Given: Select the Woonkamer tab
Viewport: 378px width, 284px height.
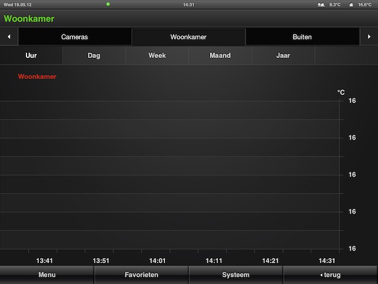Looking at the screenshot, I should tap(188, 37).
